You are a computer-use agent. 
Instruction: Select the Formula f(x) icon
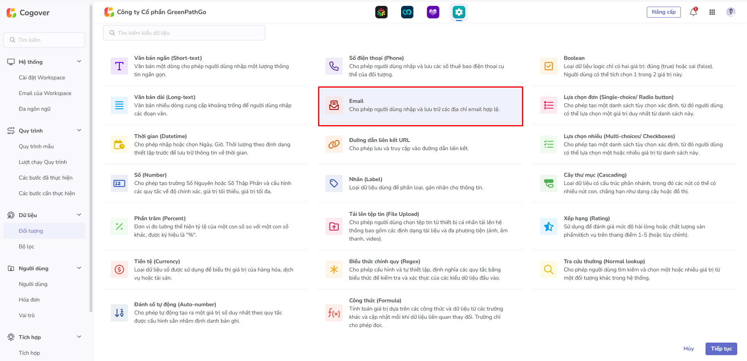pyautogui.click(x=334, y=313)
